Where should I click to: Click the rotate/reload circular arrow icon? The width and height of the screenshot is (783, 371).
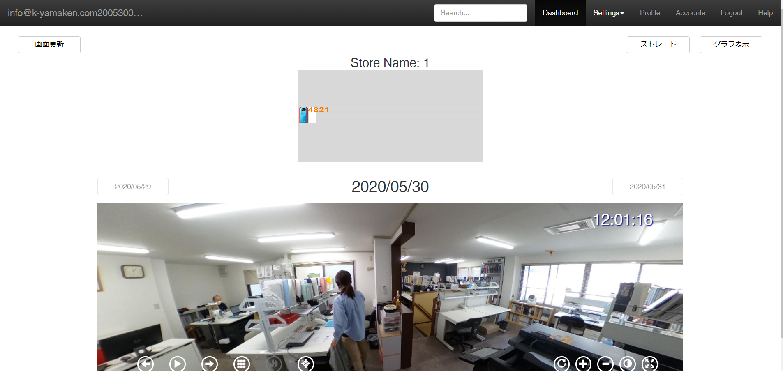point(561,364)
